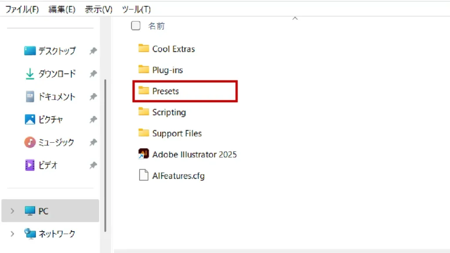Click the Desktop icon in sidebar
This screenshot has width=450, height=253.
tap(30, 51)
